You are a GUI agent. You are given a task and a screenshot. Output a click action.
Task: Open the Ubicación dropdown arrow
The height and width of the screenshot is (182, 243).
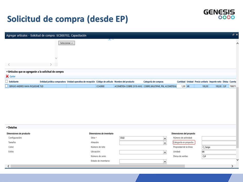click(x=165, y=152)
